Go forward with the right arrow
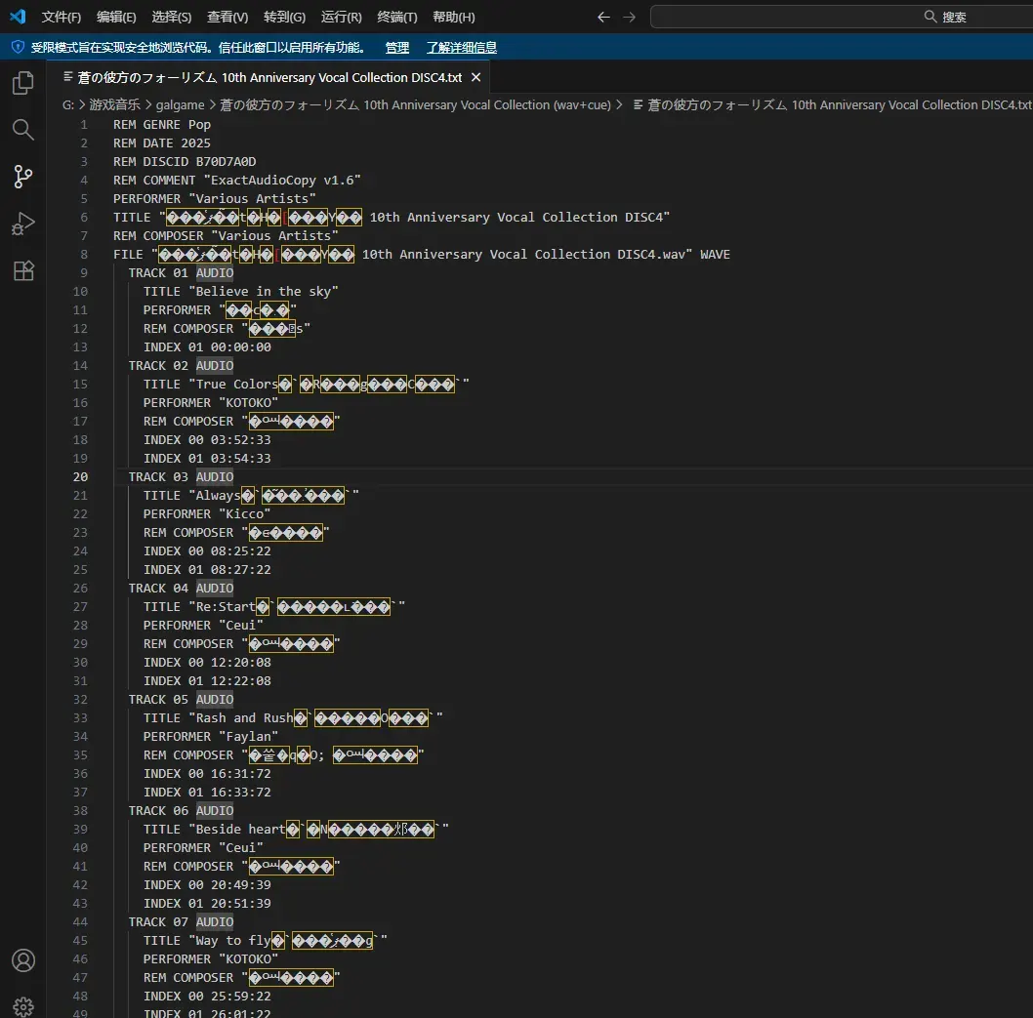This screenshot has width=1033, height=1018. 630,18
